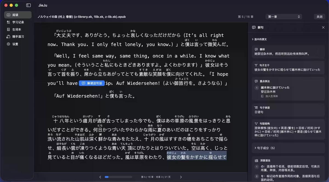Open the 第一章 chapter dropdown
The image size is (329, 182).
[x=284, y=17]
